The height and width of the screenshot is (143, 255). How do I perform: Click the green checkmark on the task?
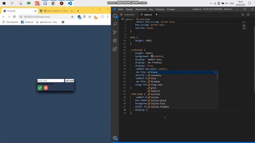tap(40, 88)
